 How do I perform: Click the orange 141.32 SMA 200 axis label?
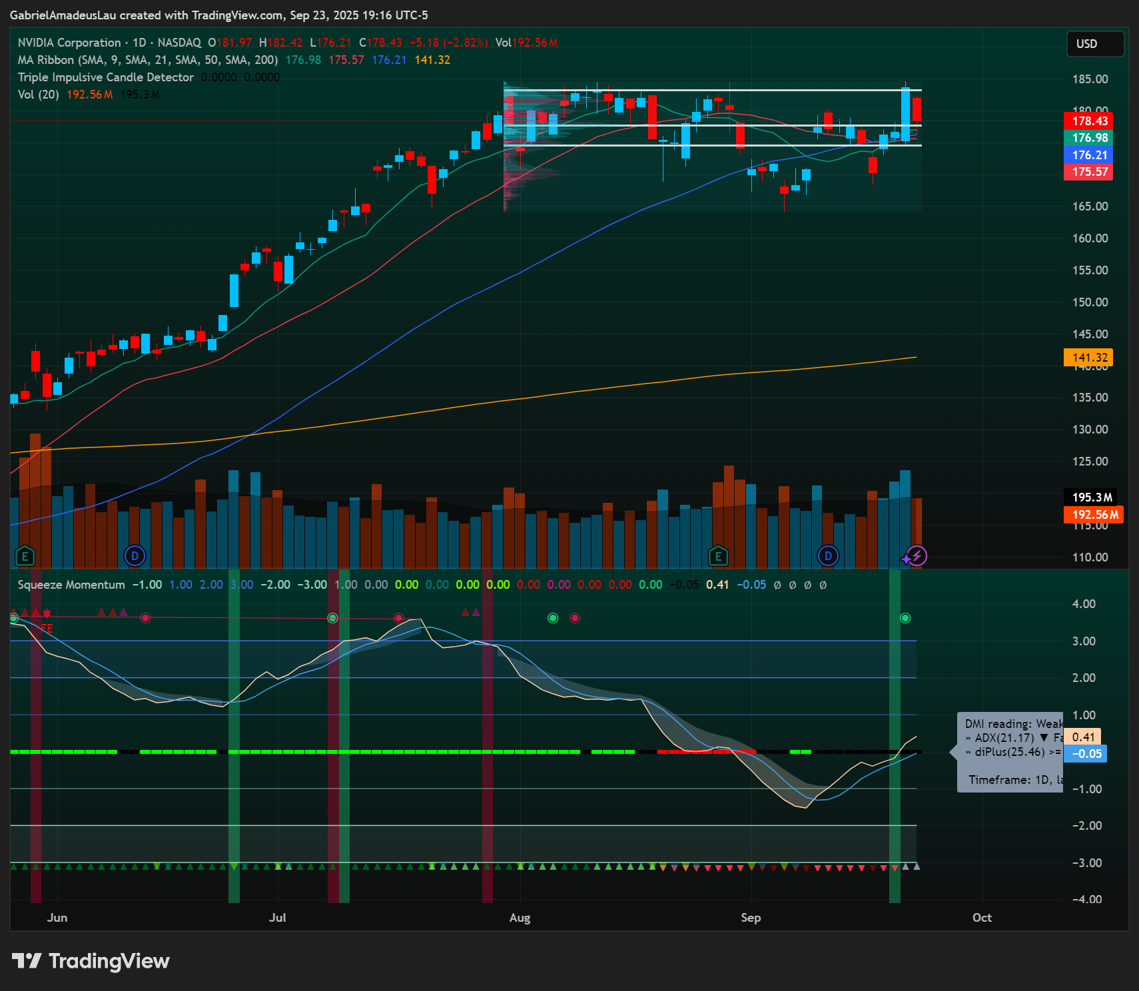point(1088,358)
